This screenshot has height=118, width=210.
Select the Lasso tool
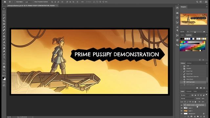[x=4, y=15]
